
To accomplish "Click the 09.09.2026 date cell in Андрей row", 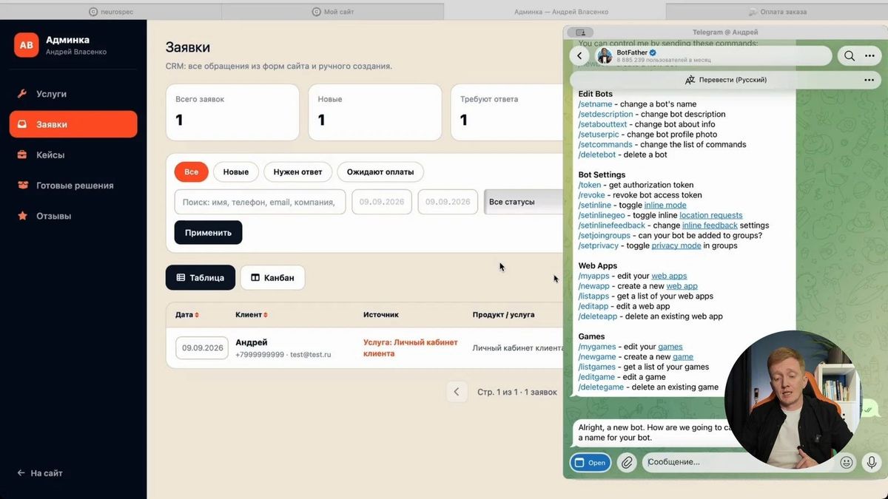I will [203, 348].
